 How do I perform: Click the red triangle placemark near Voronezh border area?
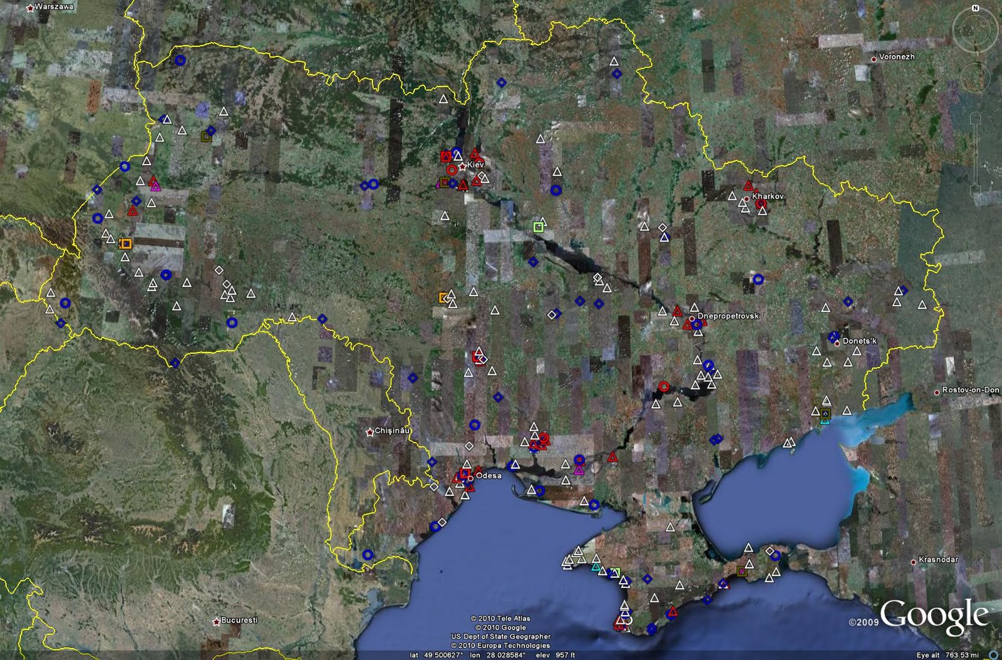coord(748,185)
